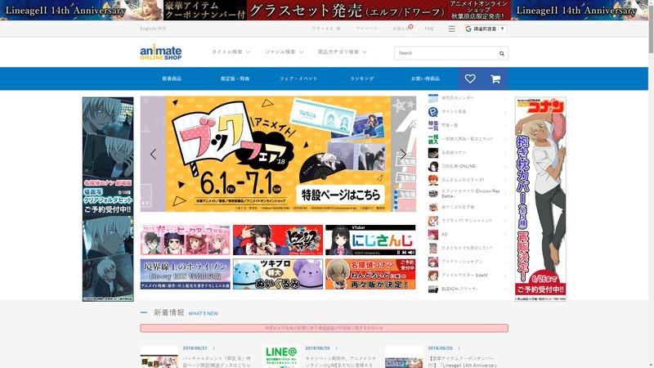Click the Search input field
The width and height of the screenshot is (654, 368).
pyautogui.click(x=444, y=53)
